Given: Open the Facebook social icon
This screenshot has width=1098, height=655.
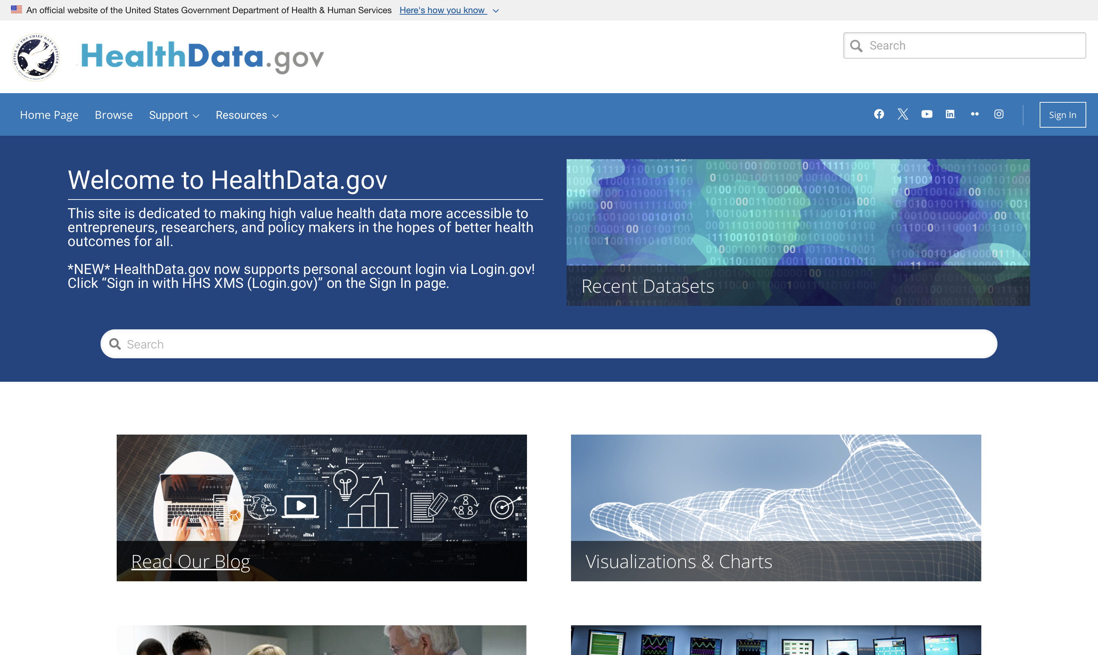Looking at the screenshot, I should pyautogui.click(x=879, y=114).
